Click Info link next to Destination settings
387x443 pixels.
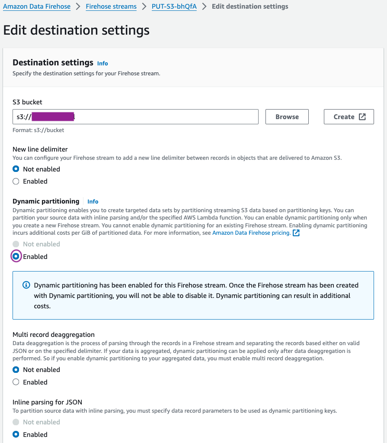click(102, 63)
